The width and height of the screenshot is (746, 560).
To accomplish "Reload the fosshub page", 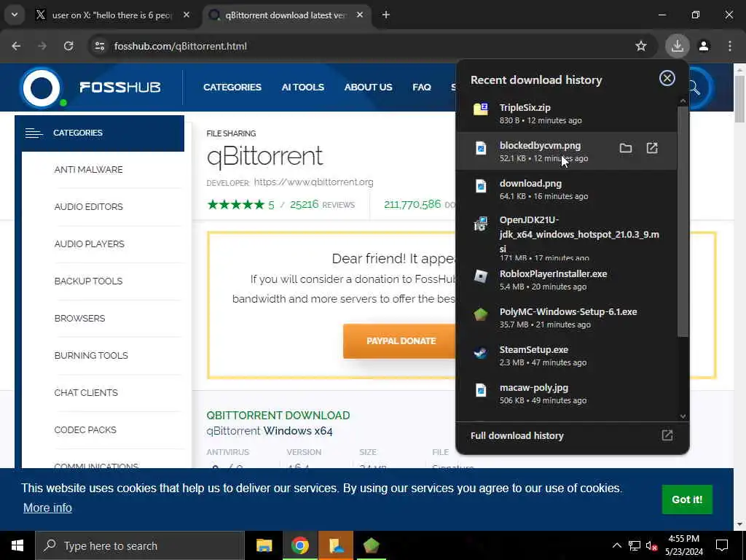I will (x=68, y=46).
